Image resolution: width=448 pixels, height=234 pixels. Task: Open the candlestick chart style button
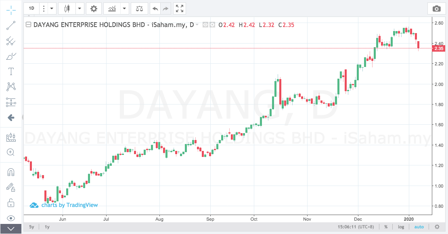pyautogui.click(x=67, y=8)
